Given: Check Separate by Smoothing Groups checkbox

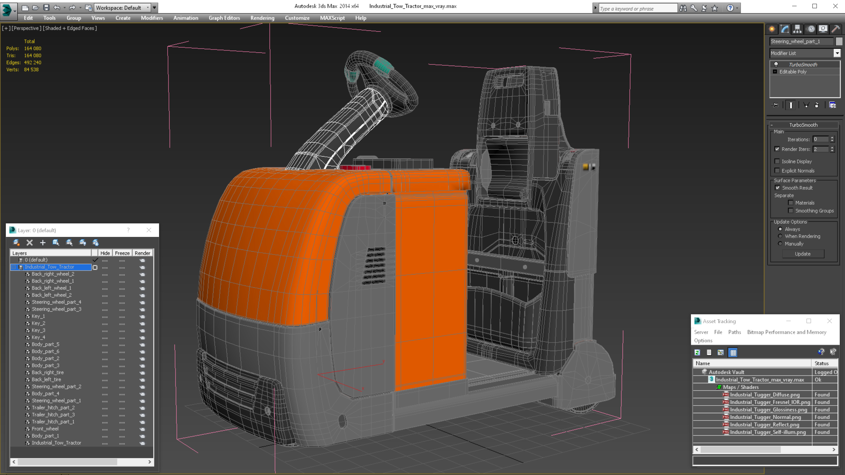Looking at the screenshot, I should click(x=790, y=211).
